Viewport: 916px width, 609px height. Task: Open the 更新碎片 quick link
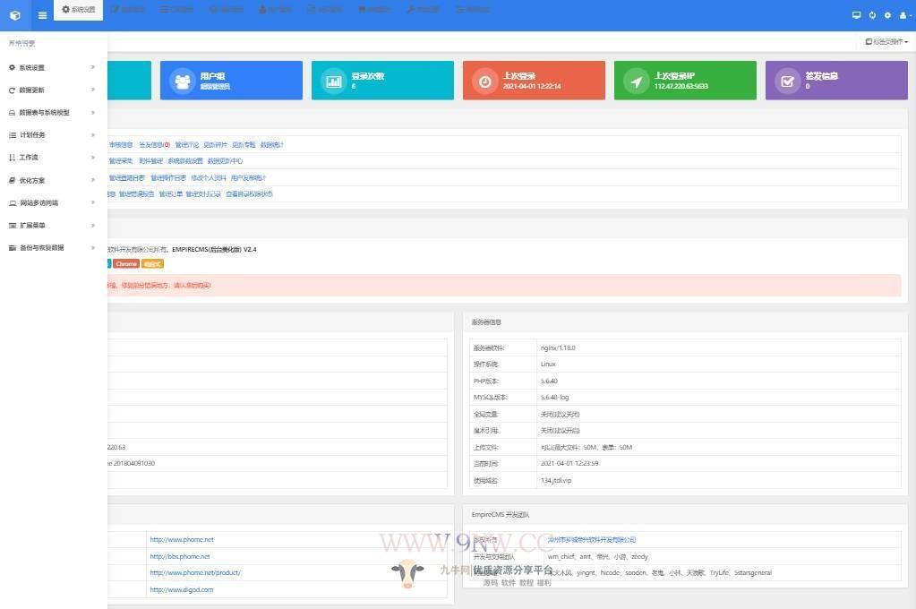tap(216, 145)
